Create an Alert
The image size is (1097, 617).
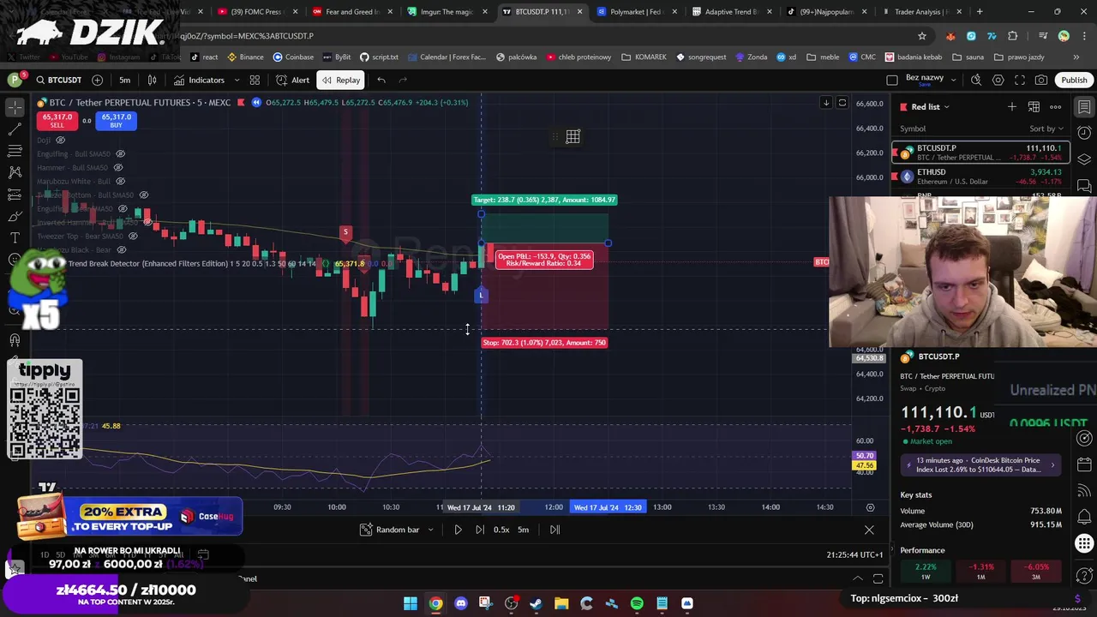click(x=292, y=80)
